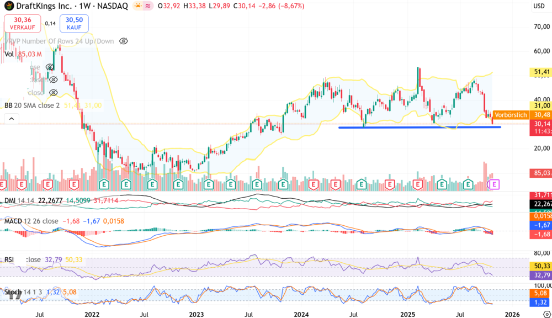Image resolution: width=552 pixels, height=318 pixels.
Task: Collapse the panel with the up-chevron arrow
Action: click(x=11, y=118)
